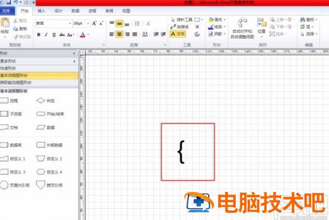
Task: Select the Text (文本) tool
Action: click(x=178, y=34)
